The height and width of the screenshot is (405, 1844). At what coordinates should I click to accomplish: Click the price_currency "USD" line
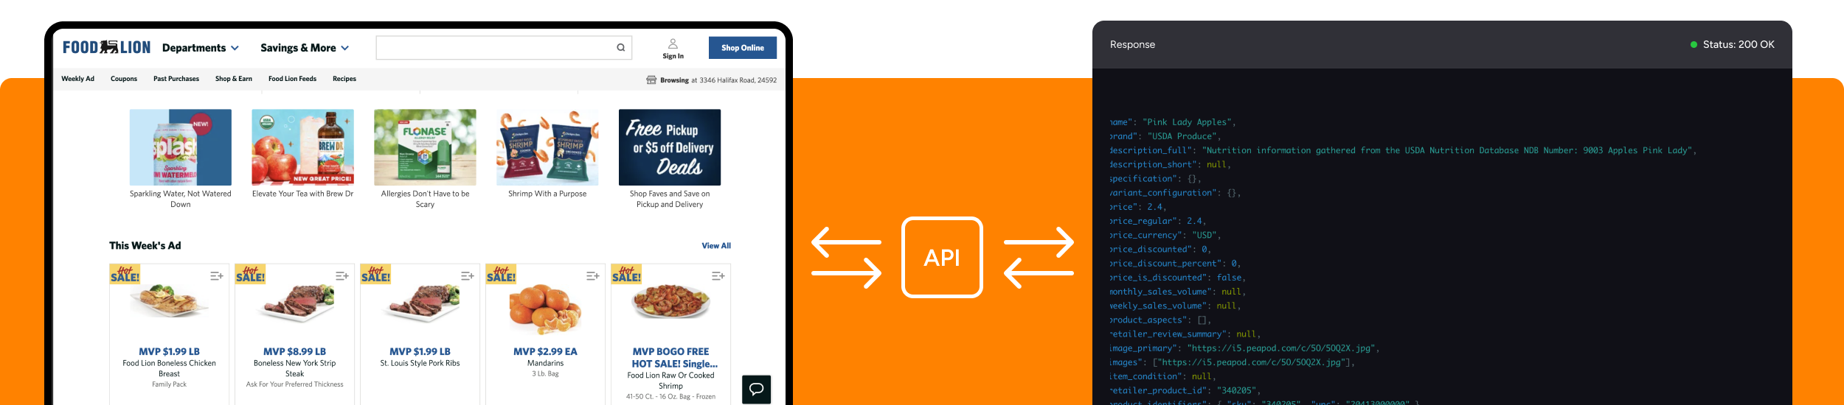1165,235
